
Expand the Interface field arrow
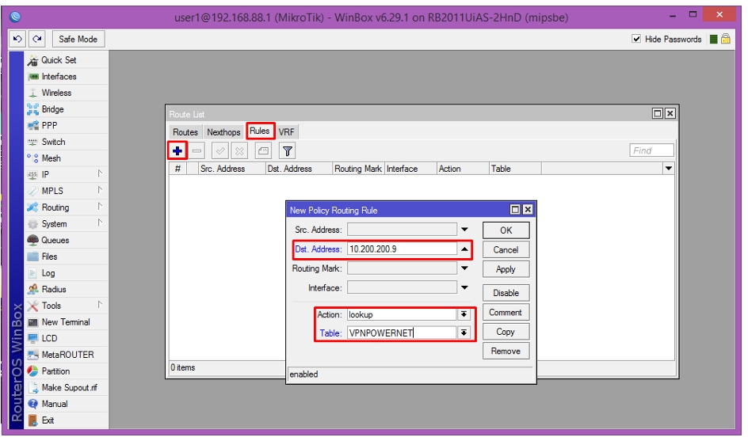464,287
